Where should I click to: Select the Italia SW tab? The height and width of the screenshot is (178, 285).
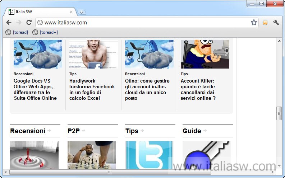(40, 12)
